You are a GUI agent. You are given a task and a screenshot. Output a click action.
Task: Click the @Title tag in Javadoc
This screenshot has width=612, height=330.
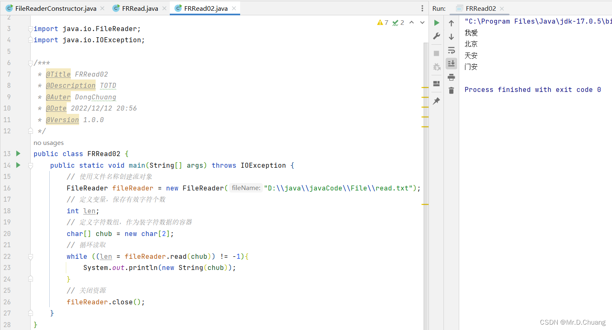(x=58, y=74)
